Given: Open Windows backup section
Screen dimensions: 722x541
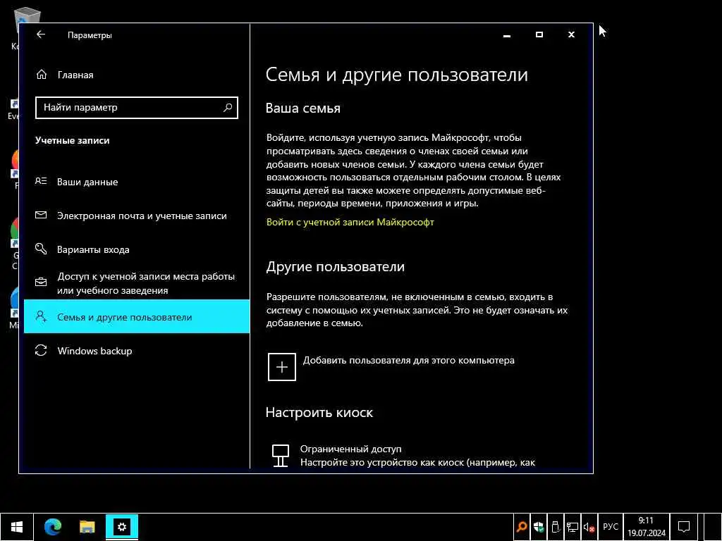Looking at the screenshot, I should click(x=137, y=351).
